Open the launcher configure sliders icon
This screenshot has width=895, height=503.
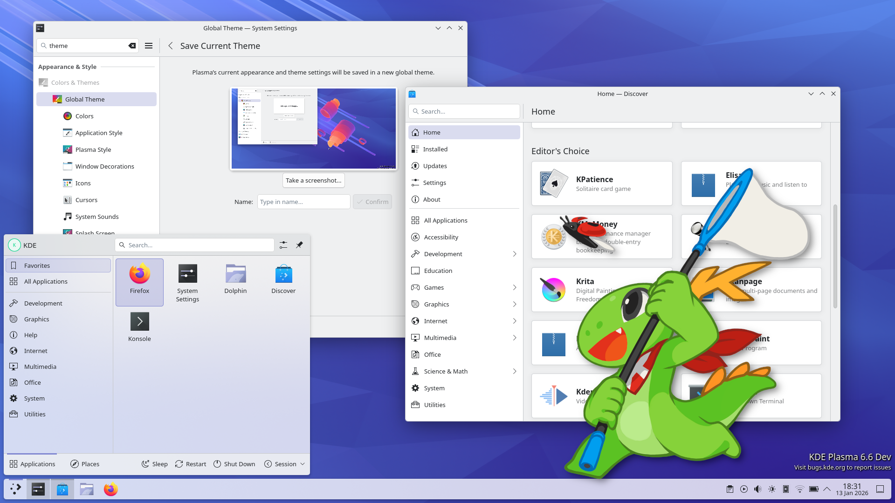click(x=283, y=245)
